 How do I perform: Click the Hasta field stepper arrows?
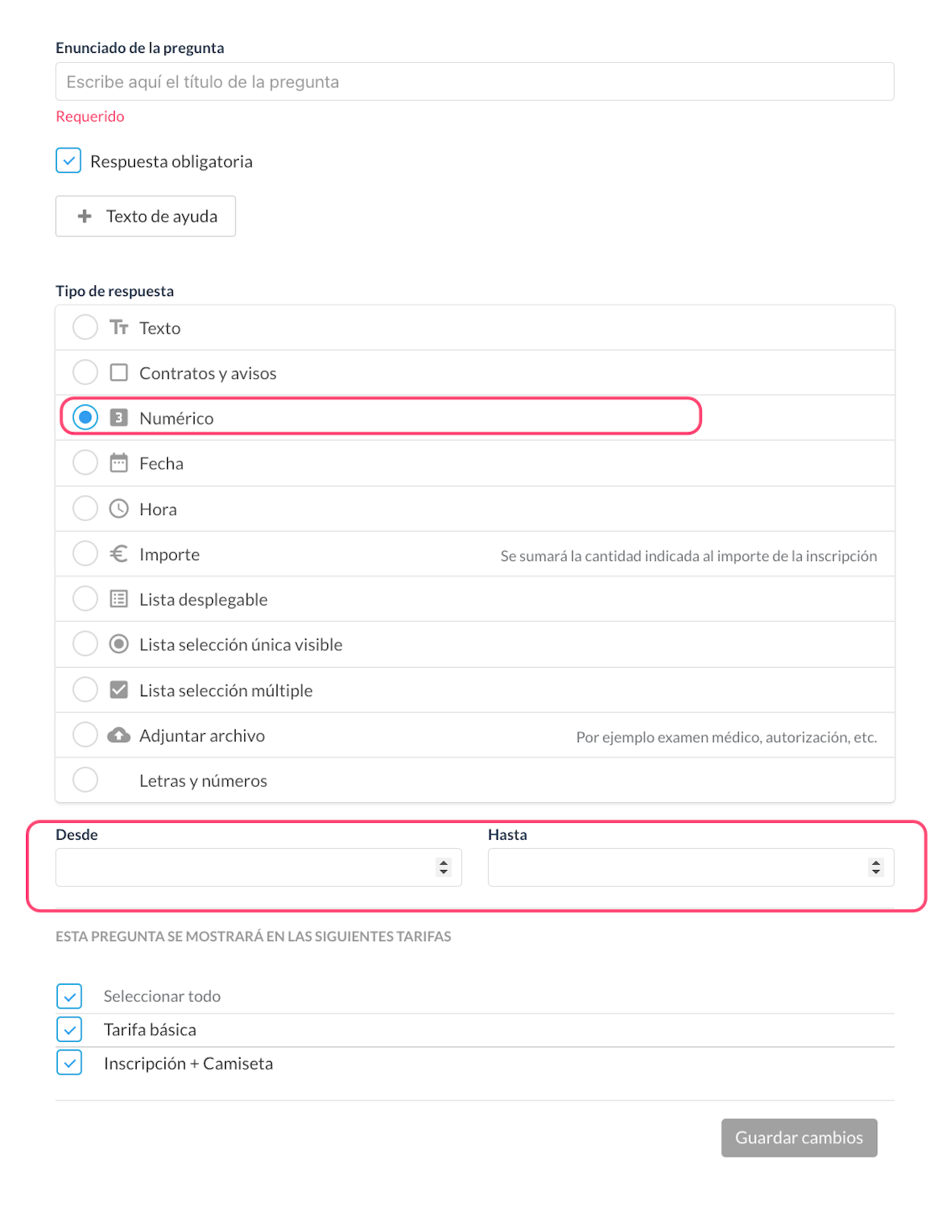(x=876, y=867)
